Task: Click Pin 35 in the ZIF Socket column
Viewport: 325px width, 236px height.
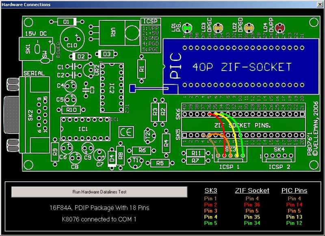Action: (x=252, y=217)
